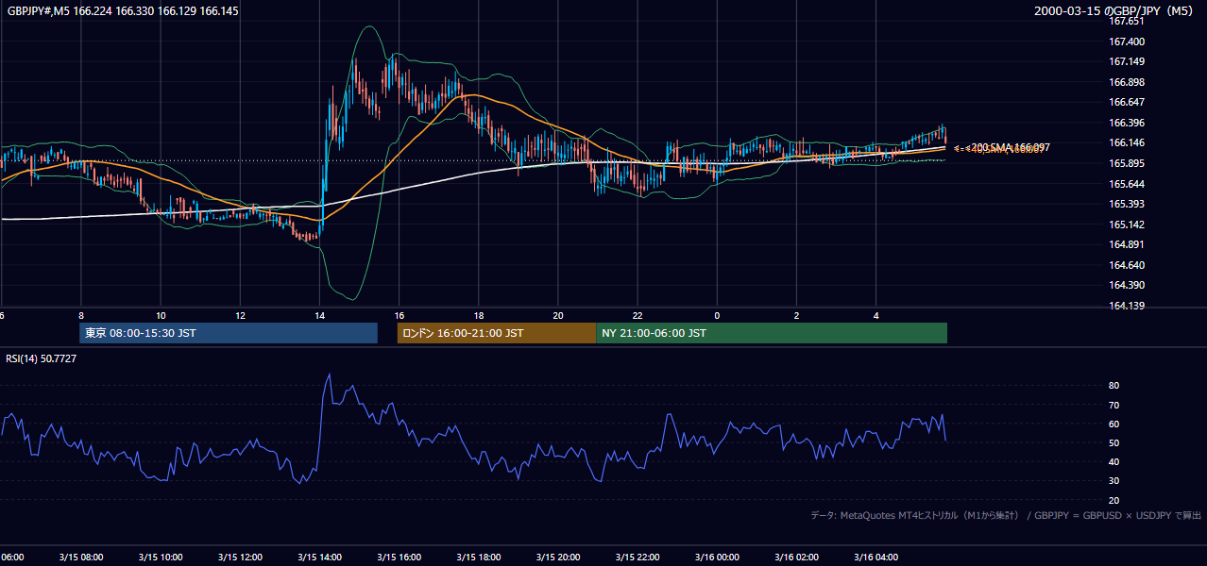
Task: Select the ロンドン 16:00-21:00 JST session bar
Action: 497,333
